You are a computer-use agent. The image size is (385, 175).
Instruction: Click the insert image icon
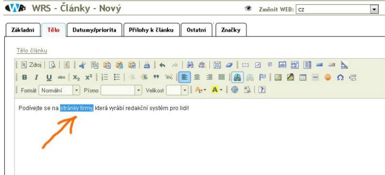[x=278, y=77]
